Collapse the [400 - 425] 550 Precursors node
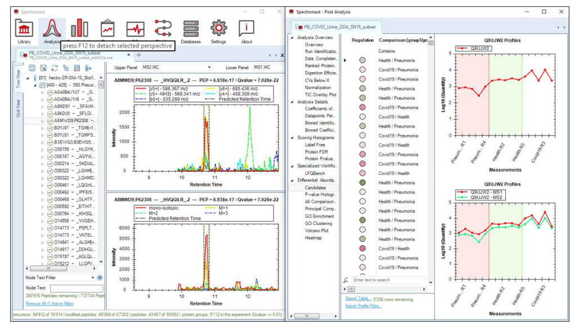This screenshot has width=579, height=328. [x=35, y=85]
